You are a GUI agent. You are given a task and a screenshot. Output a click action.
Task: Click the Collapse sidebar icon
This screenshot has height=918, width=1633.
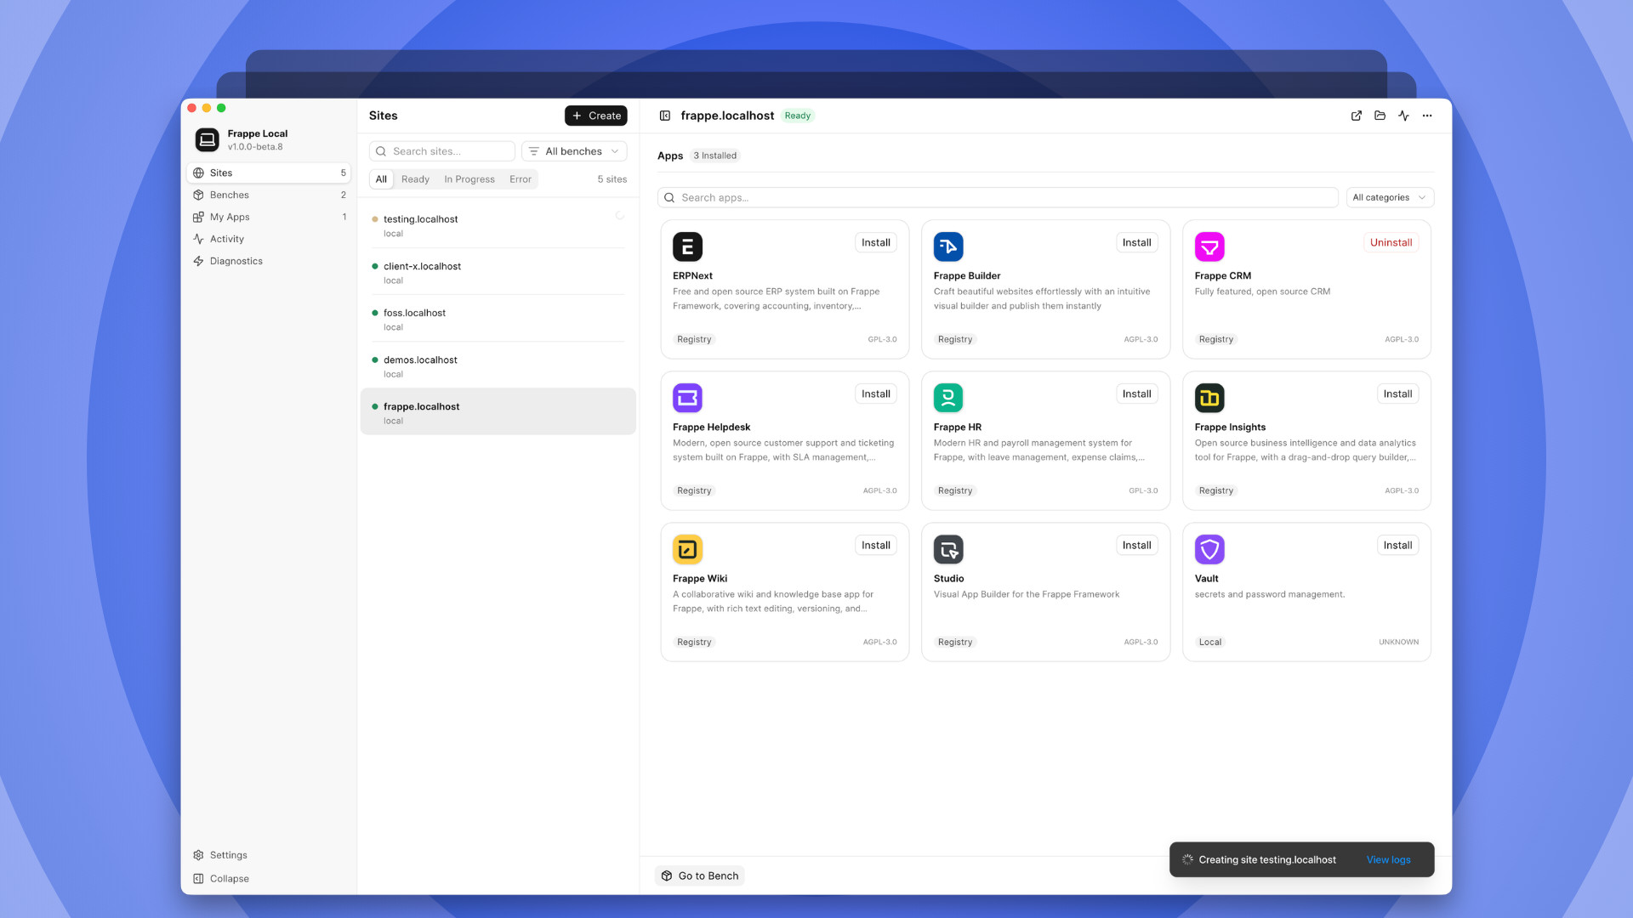click(198, 879)
